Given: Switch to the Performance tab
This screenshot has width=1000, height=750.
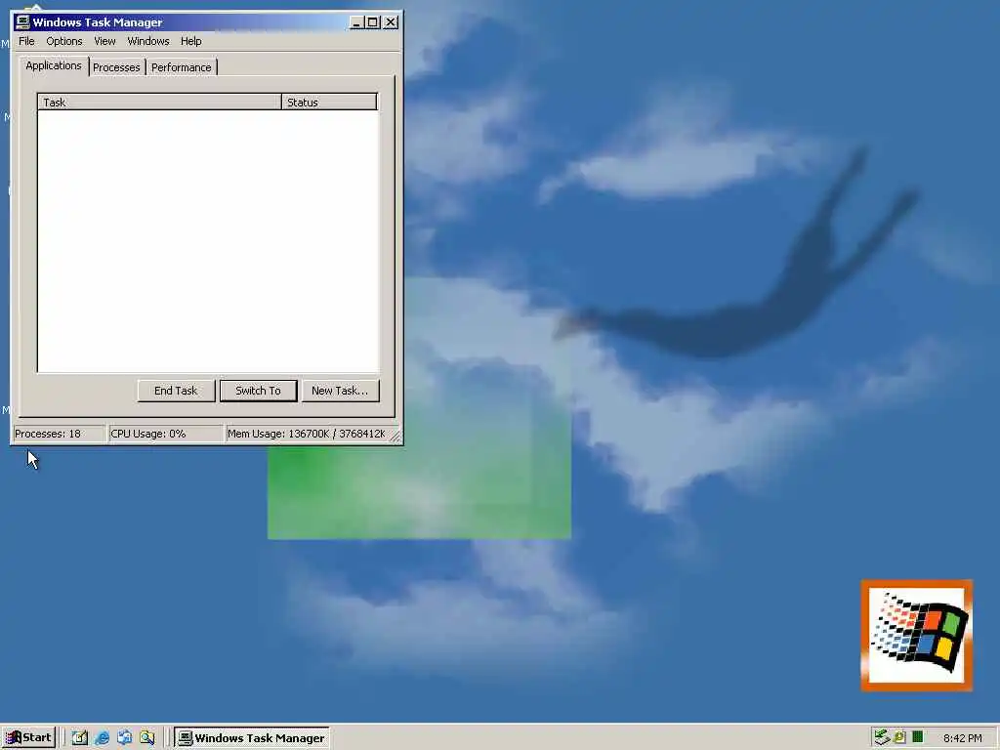Looking at the screenshot, I should pyautogui.click(x=181, y=67).
